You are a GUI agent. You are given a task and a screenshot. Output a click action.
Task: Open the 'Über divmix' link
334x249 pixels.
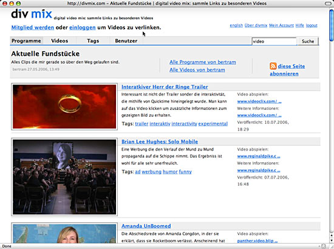(x=256, y=26)
